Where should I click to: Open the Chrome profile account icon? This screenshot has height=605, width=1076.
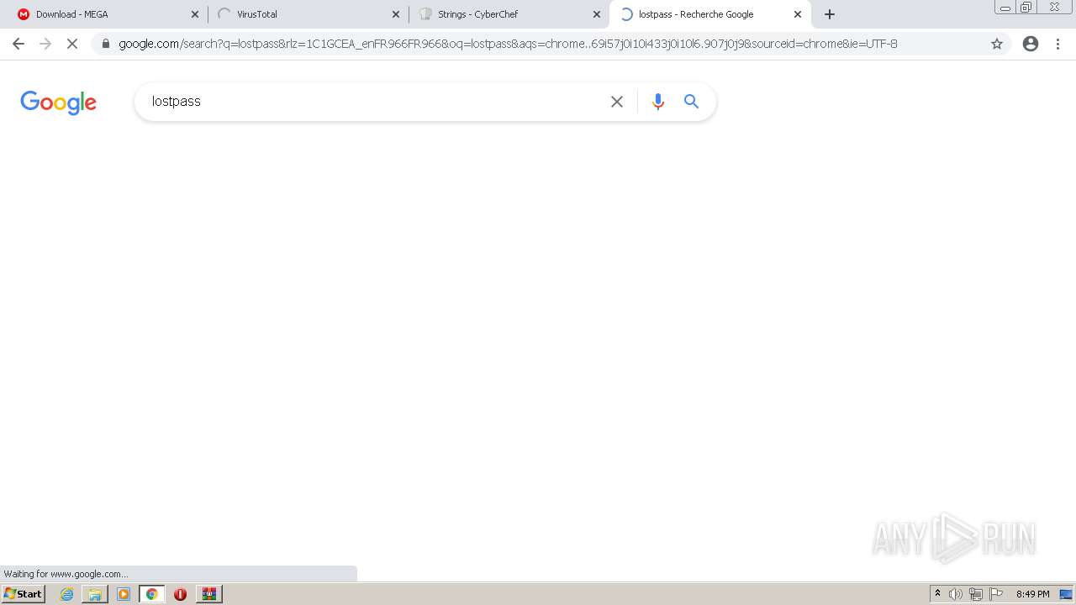1031,44
